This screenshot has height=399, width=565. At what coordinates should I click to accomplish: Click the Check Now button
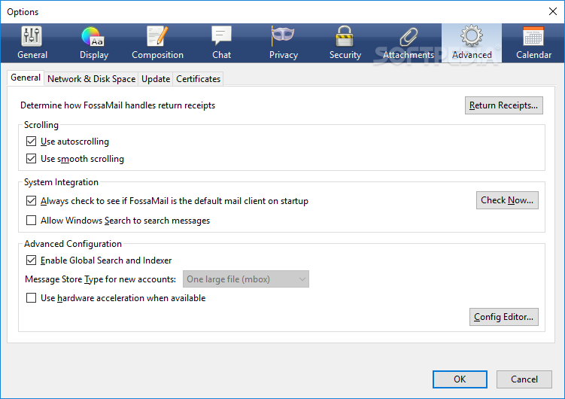point(507,200)
